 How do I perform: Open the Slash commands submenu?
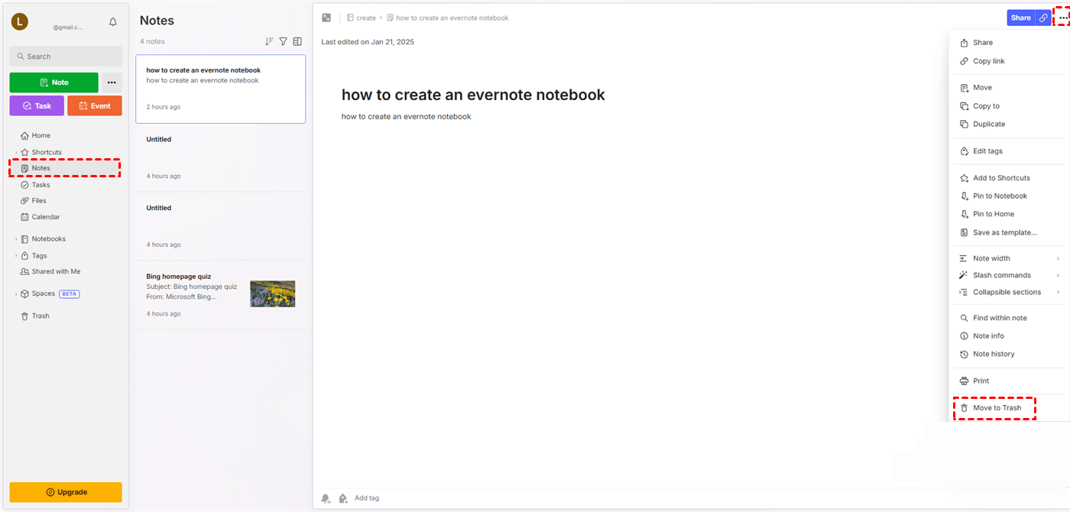point(1008,275)
